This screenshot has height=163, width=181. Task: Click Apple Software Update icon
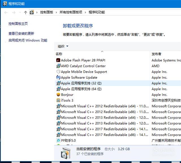(58, 77)
